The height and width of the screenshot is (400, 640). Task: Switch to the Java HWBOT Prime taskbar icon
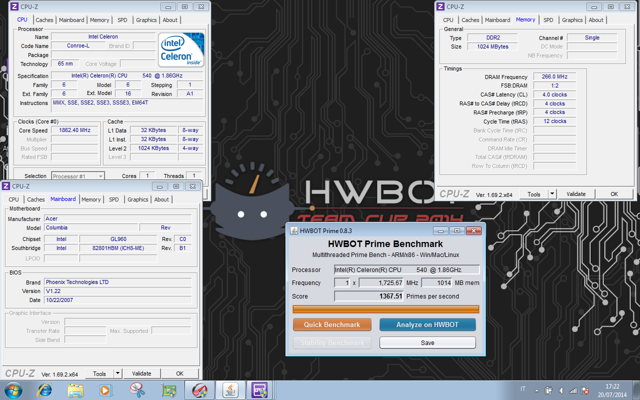tap(230, 389)
